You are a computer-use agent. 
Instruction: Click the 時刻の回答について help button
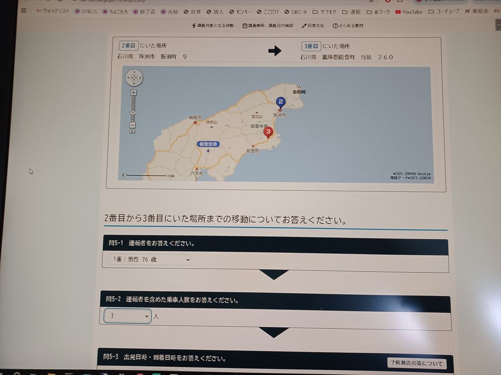(x=416, y=363)
